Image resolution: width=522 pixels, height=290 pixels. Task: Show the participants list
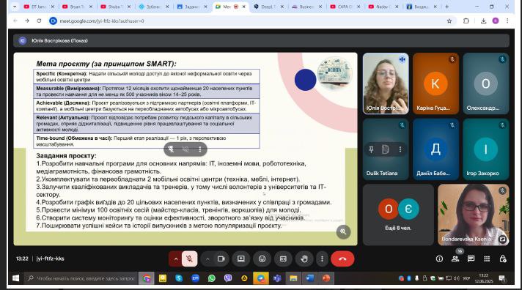(x=455, y=259)
